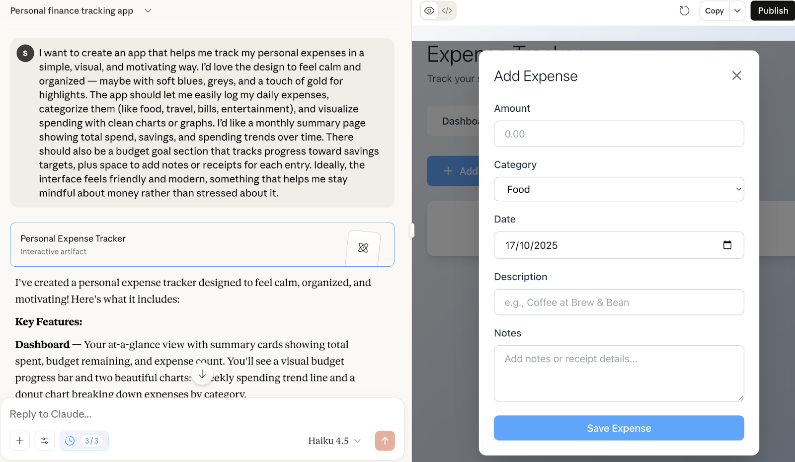Close the Add Expense dialog

(x=736, y=76)
